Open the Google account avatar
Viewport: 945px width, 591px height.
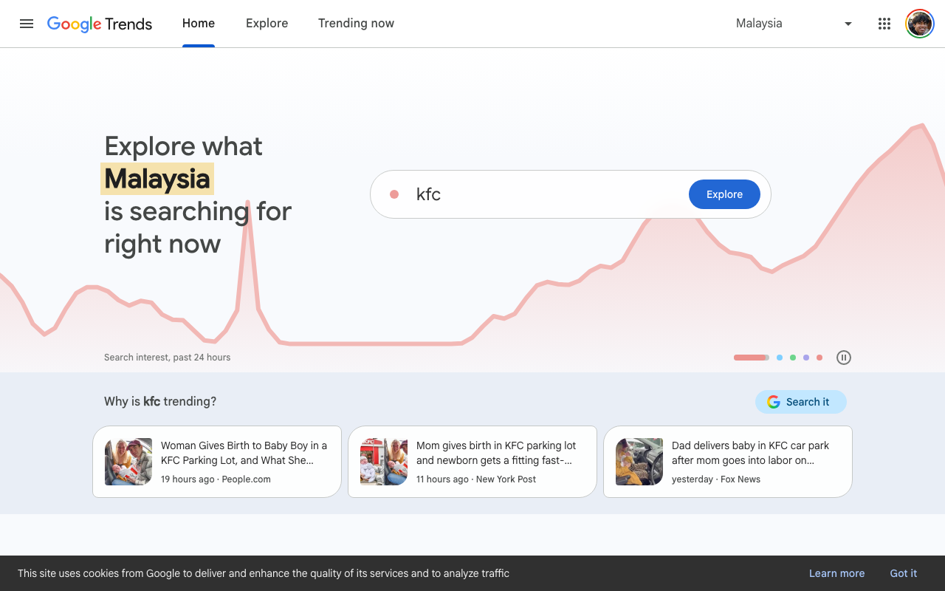coord(920,24)
